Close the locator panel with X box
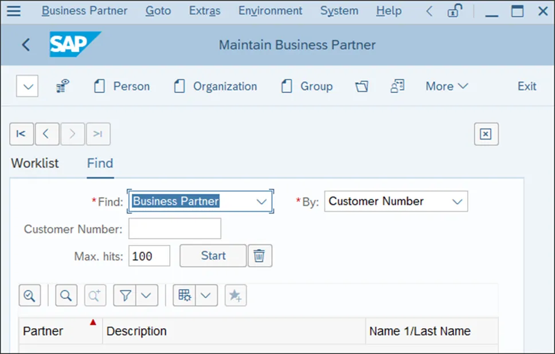 486,134
